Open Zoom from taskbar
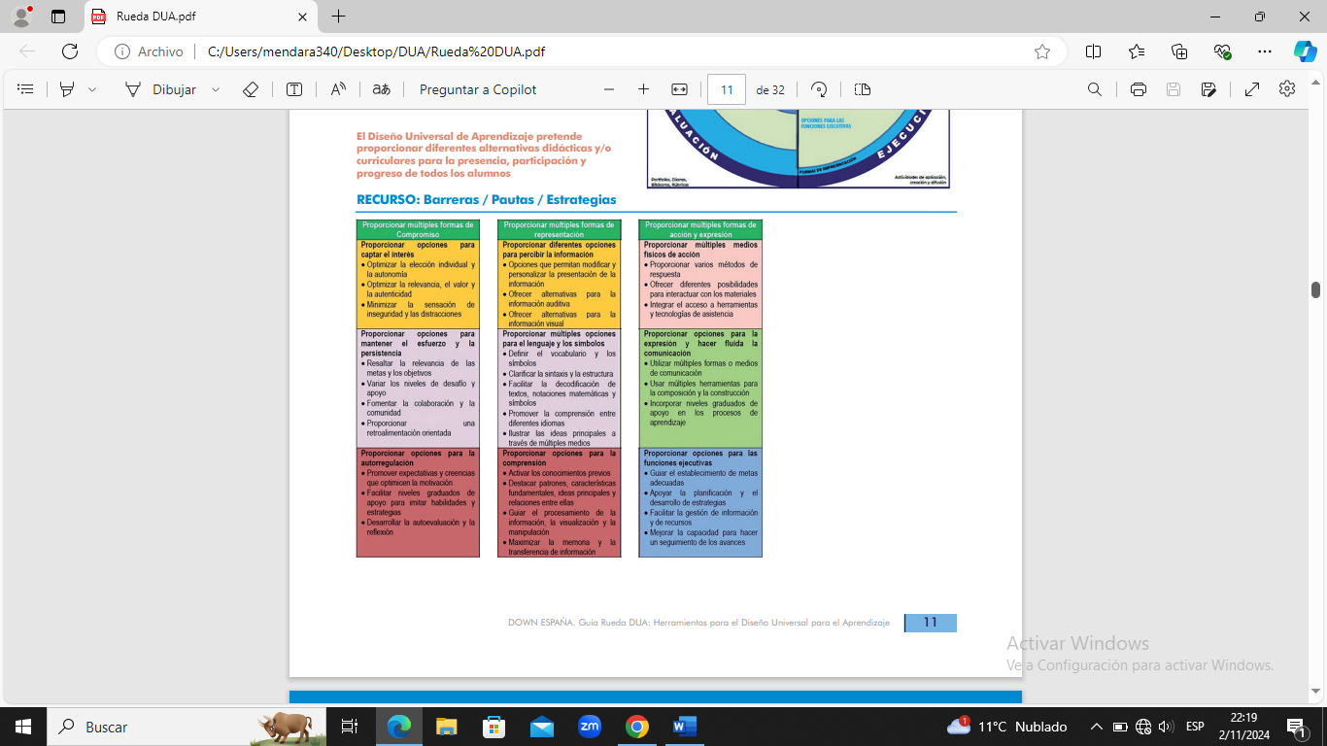The width and height of the screenshot is (1327, 746). pos(590,727)
